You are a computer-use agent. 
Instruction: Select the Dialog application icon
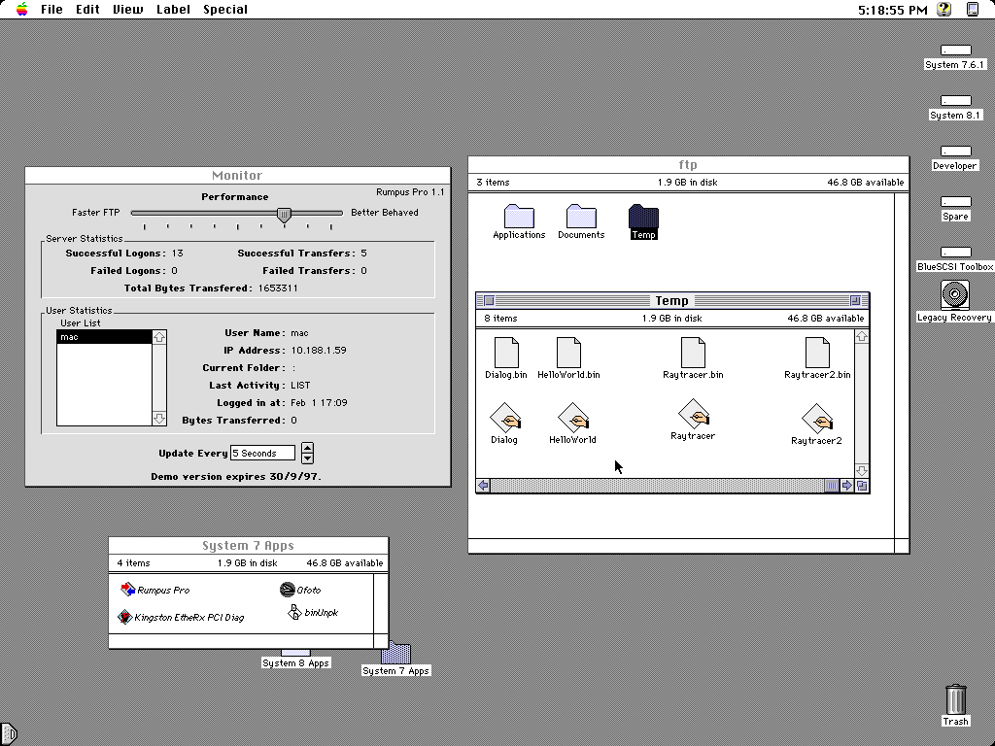tap(504, 419)
